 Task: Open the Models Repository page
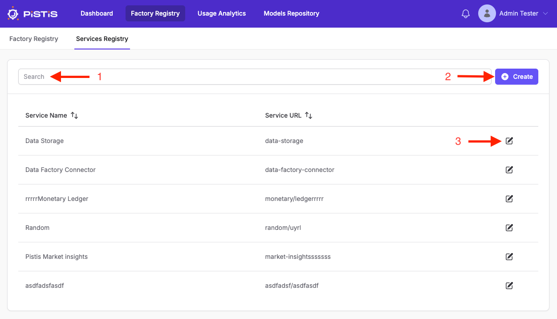pyautogui.click(x=292, y=13)
